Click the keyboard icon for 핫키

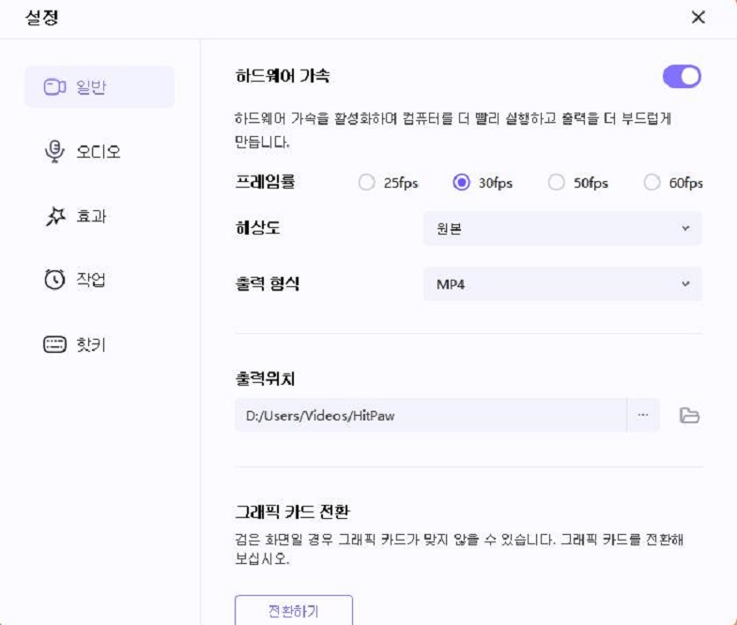[x=54, y=344]
